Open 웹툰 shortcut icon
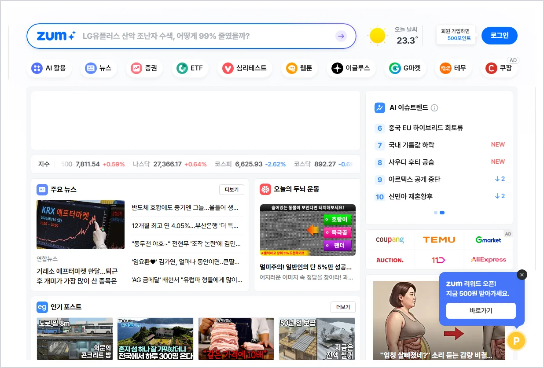 (291, 68)
